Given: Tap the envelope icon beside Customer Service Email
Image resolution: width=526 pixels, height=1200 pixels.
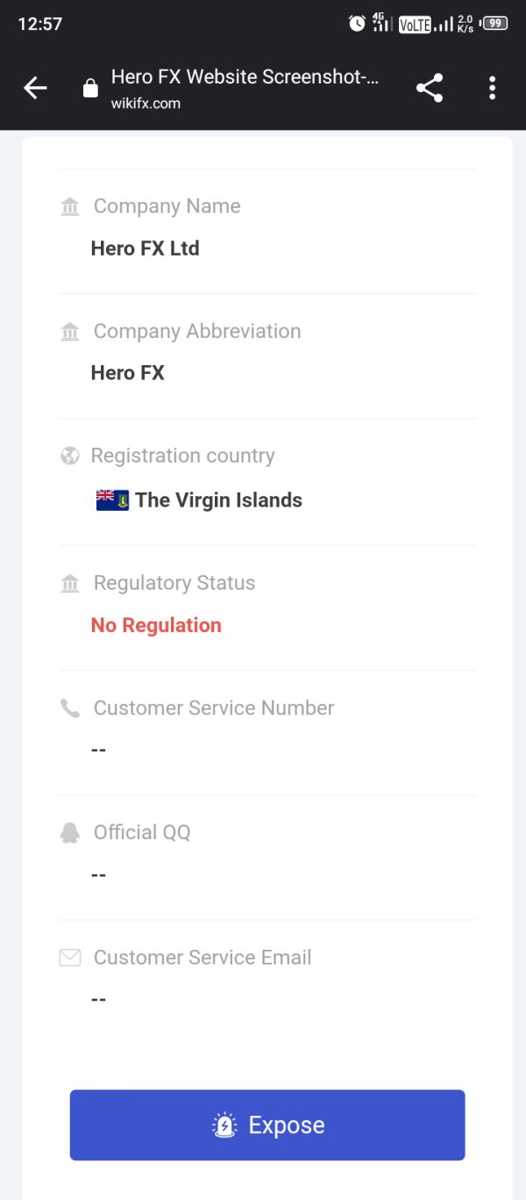Looking at the screenshot, I should (x=70, y=958).
